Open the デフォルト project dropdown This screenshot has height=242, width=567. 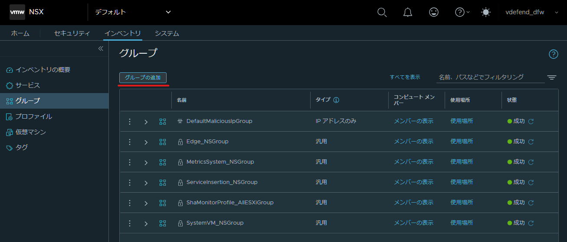pos(133,12)
